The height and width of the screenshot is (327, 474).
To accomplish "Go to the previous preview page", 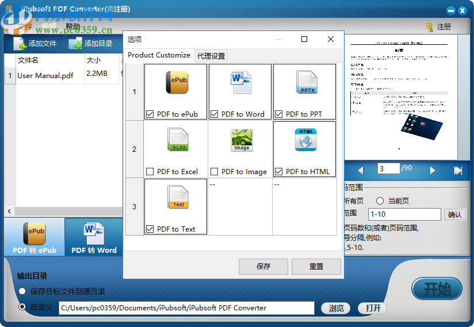I will [x=360, y=171].
